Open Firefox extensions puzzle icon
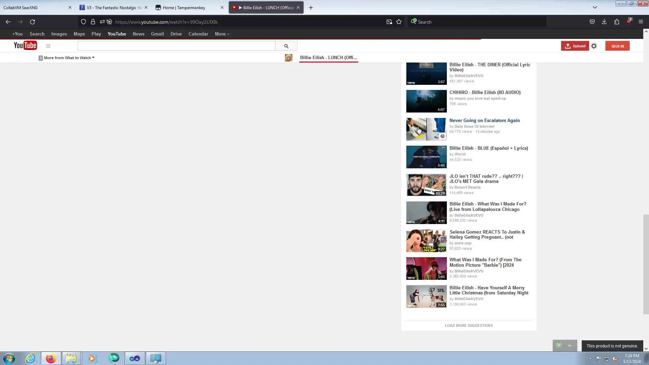Screen dimensions: 649x365 pos(617,22)
